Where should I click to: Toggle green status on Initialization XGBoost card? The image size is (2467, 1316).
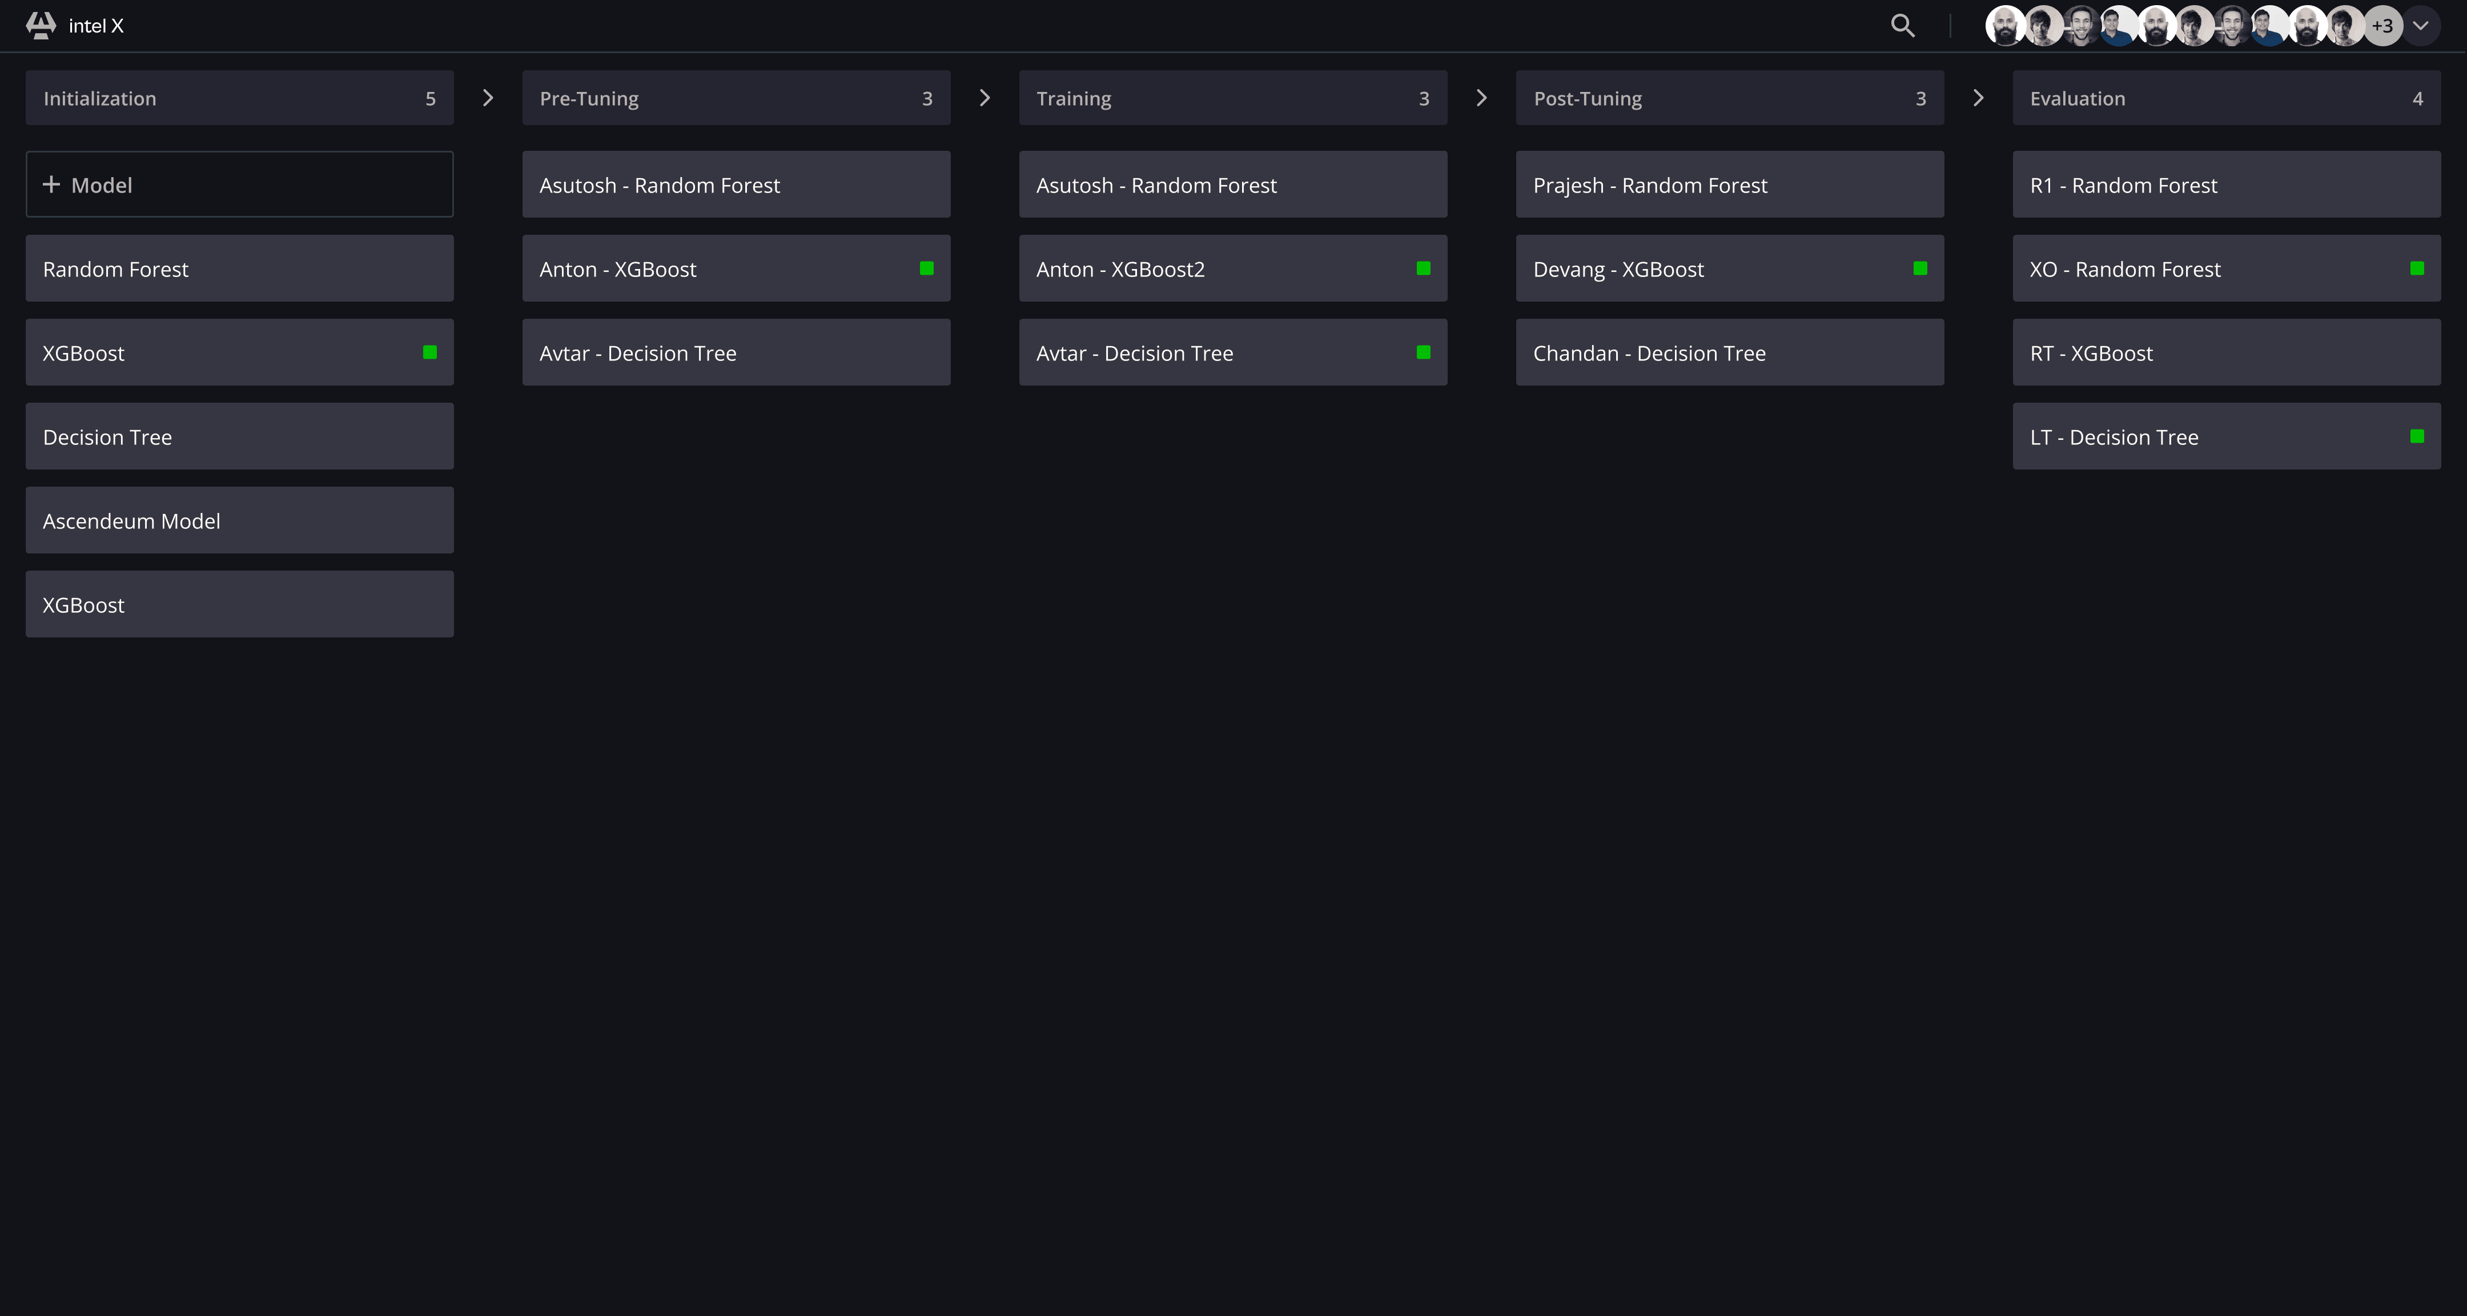[x=430, y=352]
